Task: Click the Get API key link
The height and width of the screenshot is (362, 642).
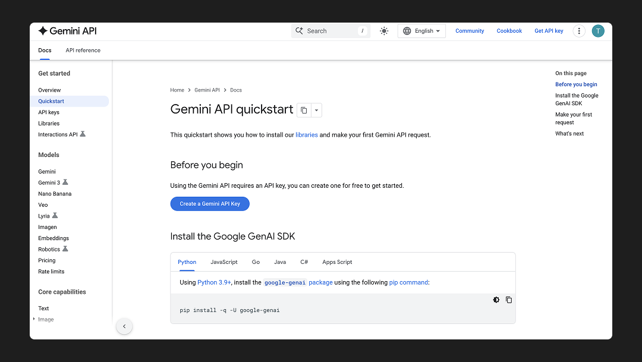Action: tap(549, 31)
